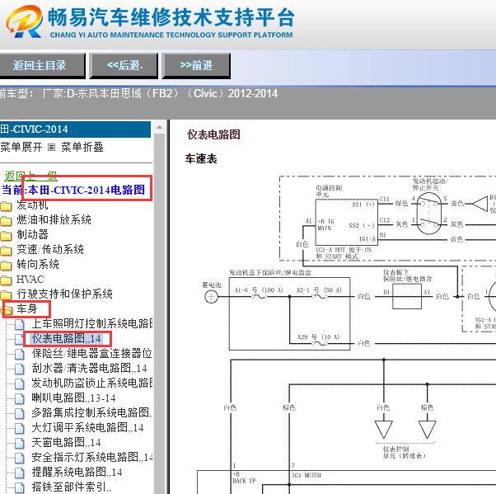Viewport: 496px width, 494px height.
Task: Open 搭铁至部件索引 document
Action: tap(72, 487)
